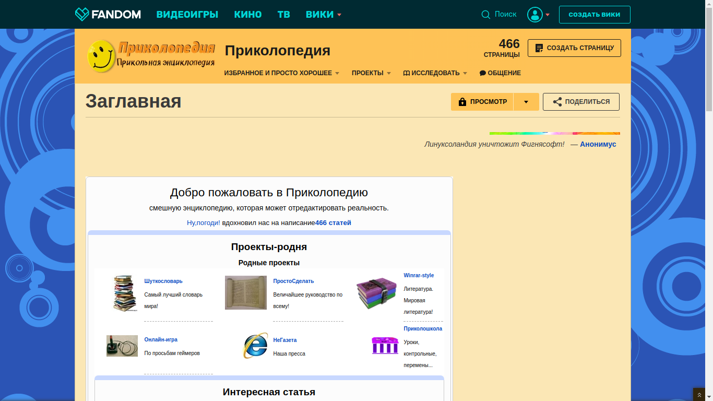Open the КИНО section
The height and width of the screenshot is (401, 713).
click(x=248, y=15)
